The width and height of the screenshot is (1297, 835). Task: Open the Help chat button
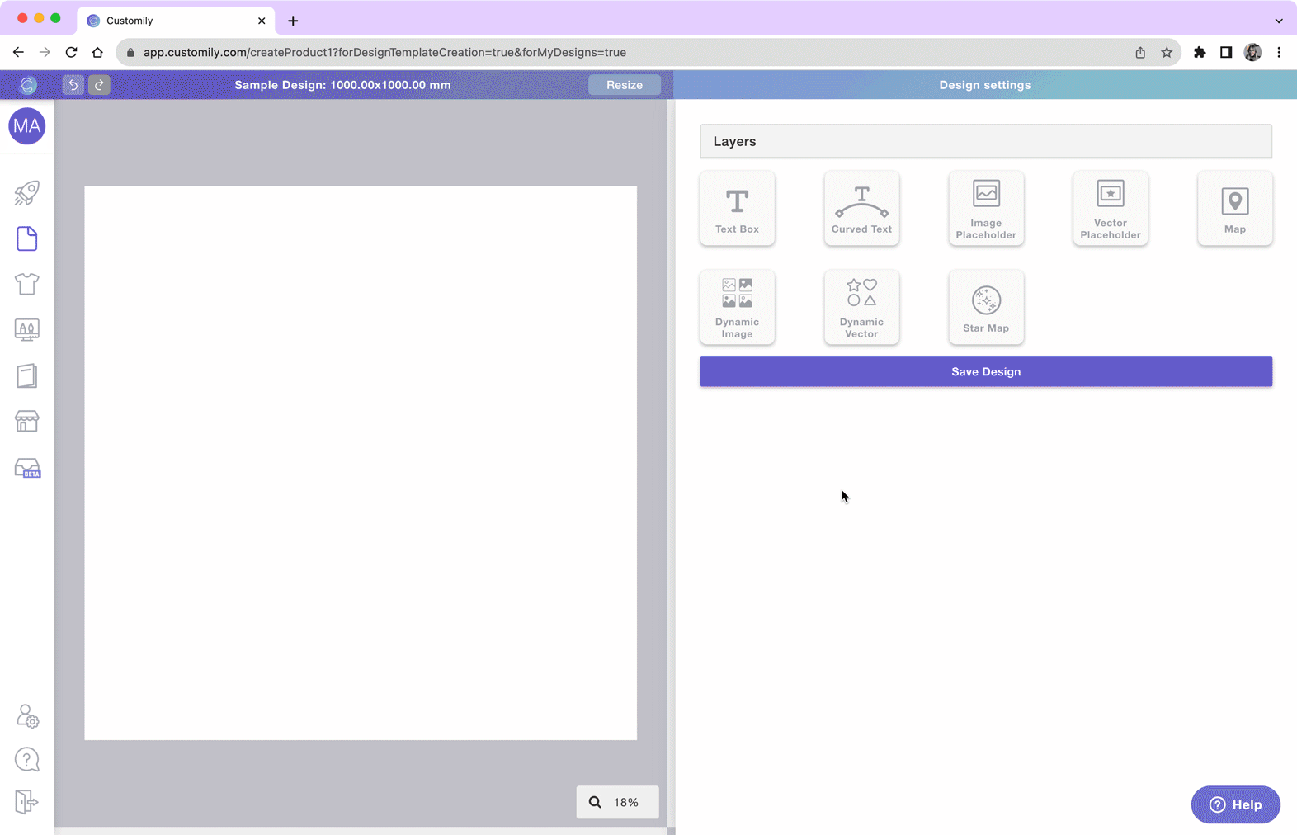click(1235, 804)
